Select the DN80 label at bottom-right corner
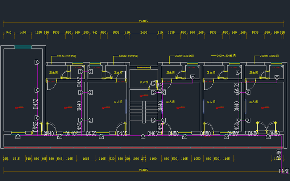Screen dimensions: 290x181 pyautogui.click(x=285, y=171)
